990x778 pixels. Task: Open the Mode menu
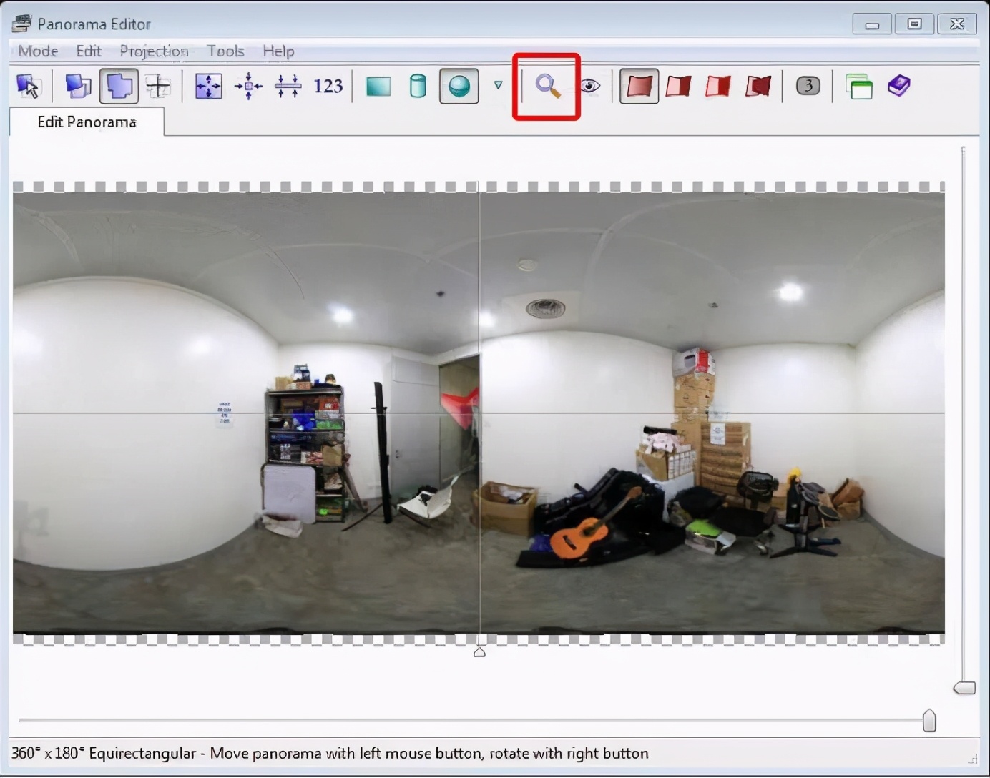click(38, 51)
